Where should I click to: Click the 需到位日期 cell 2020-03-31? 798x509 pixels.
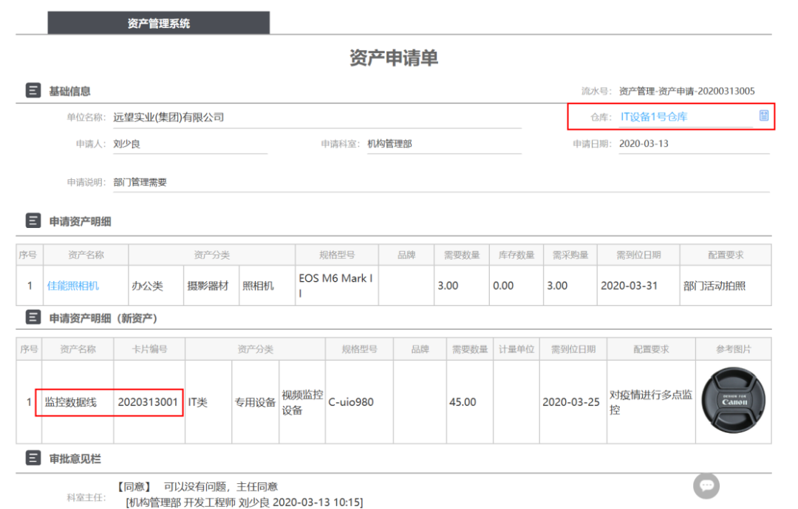coord(629,285)
